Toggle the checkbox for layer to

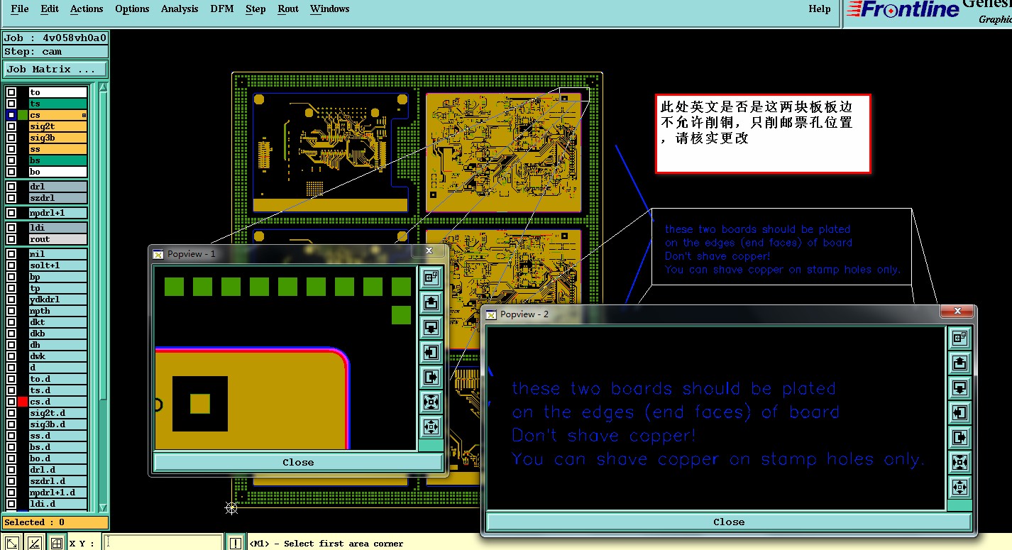tap(11, 92)
